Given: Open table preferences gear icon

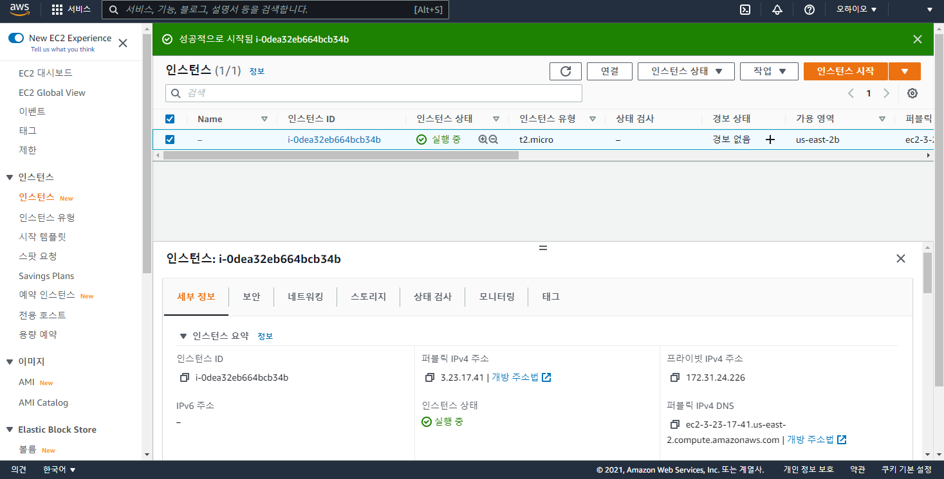Looking at the screenshot, I should (912, 93).
